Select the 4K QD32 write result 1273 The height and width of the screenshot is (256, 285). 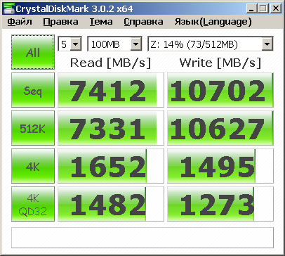pos(220,204)
